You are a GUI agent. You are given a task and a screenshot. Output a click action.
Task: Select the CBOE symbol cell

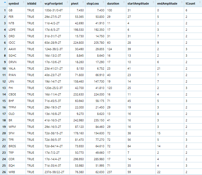coord(16,94)
